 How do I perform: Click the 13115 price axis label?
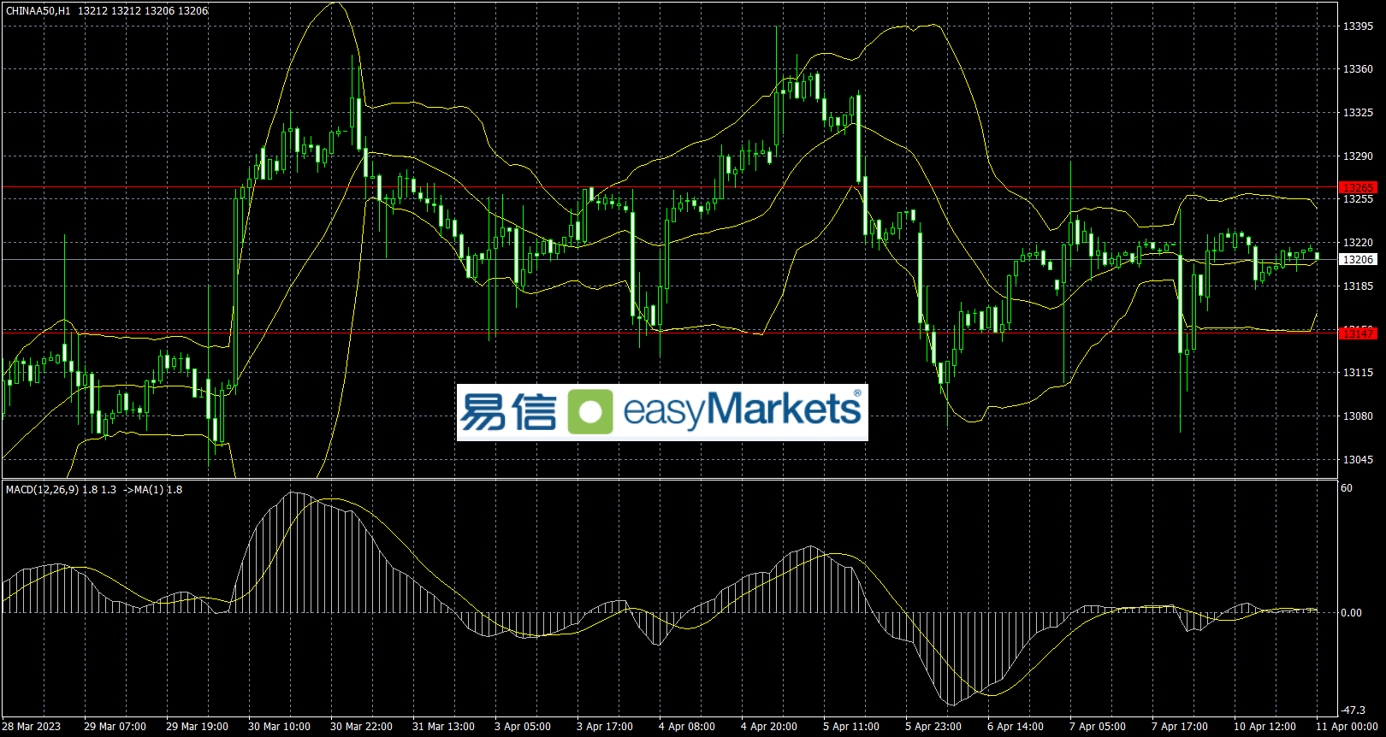coord(1358,373)
